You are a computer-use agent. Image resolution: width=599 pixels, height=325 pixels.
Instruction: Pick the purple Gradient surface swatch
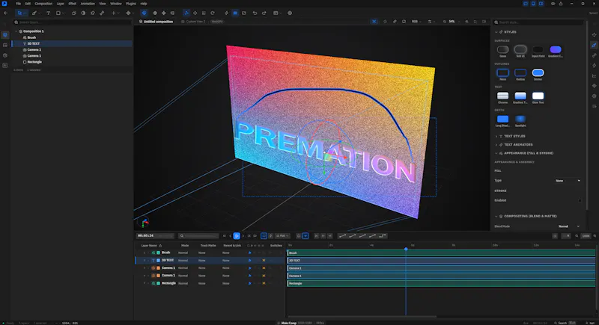556,49
